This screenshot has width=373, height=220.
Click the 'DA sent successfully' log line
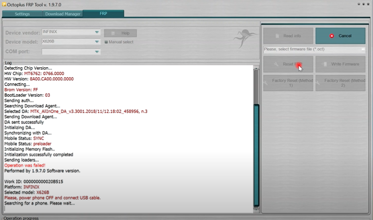24,122
